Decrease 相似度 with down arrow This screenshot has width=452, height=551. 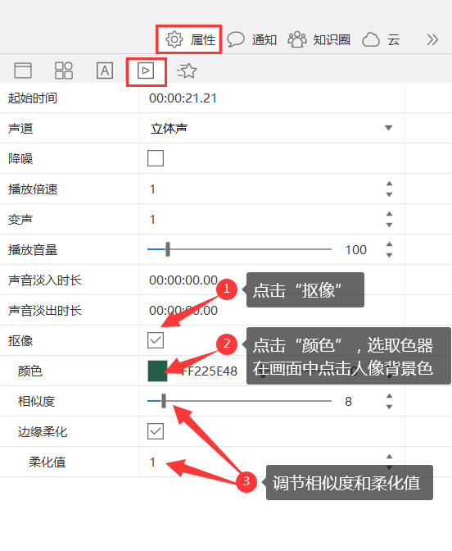389,407
